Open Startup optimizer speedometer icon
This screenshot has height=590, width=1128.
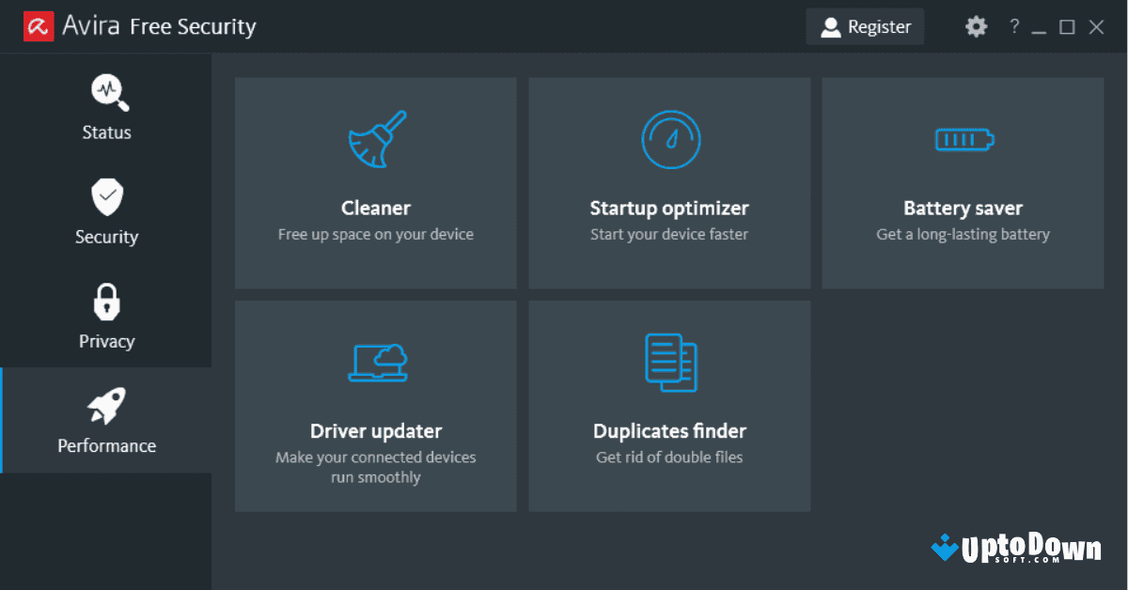[669, 139]
